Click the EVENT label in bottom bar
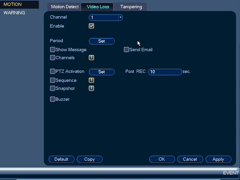The width and height of the screenshot is (240, 180). [x=231, y=173]
